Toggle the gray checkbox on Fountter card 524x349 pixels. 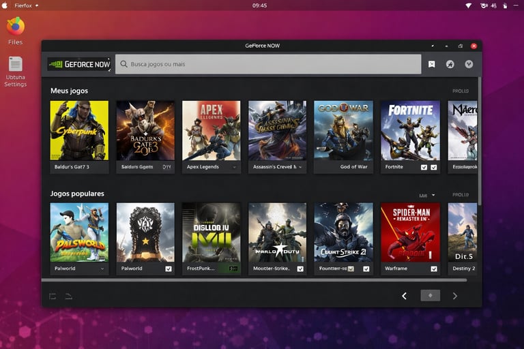(x=351, y=269)
